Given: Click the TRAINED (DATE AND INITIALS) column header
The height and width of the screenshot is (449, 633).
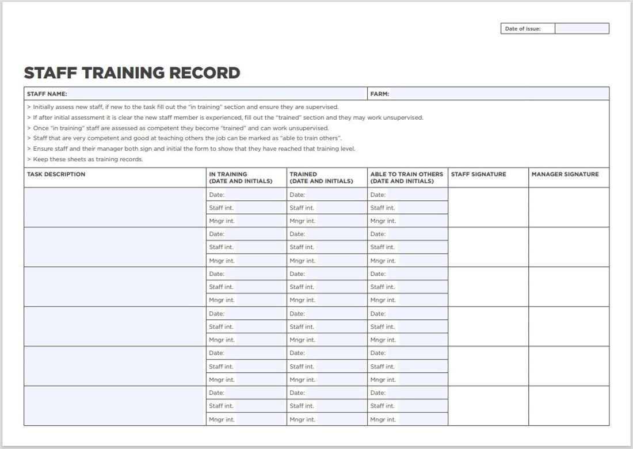Looking at the screenshot, I should (321, 178).
